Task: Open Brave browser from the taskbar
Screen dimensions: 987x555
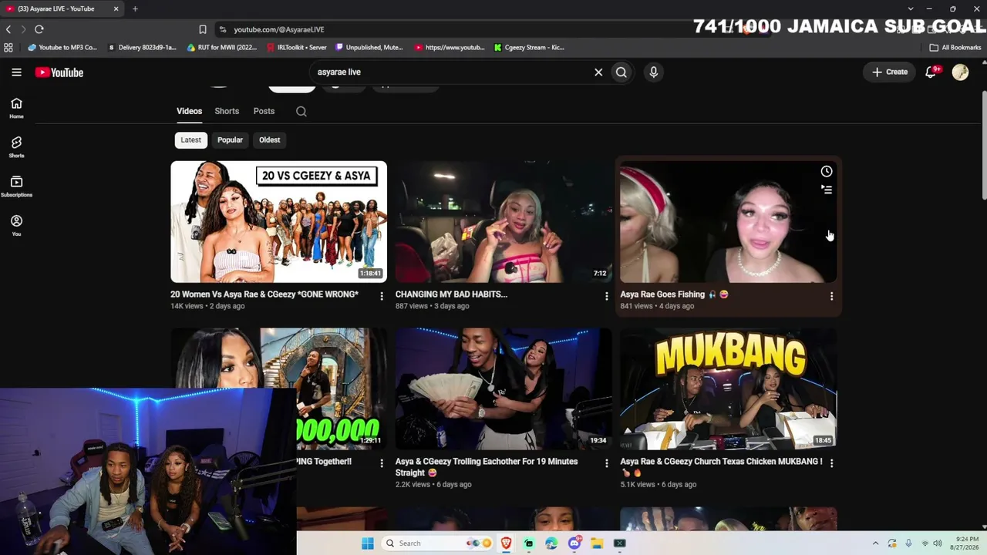Action: [x=506, y=543]
